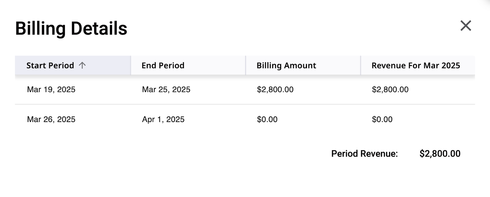This screenshot has height=197, width=490.
Task: Select the Mar 26, 2025 start date cell
Action: pyautogui.click(x=51, y=119)
